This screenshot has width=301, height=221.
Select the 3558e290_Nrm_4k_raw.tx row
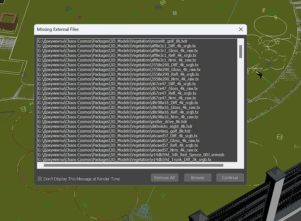click(137, 79)
